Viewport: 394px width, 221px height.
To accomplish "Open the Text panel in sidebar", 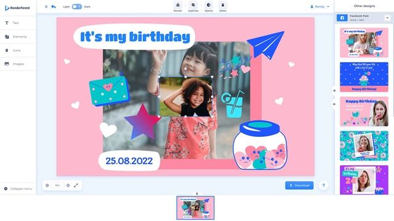I will 18,23.
